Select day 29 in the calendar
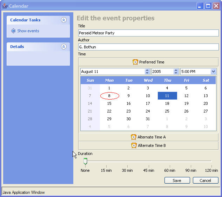Viewport: 222px width, 197px height. (109, 119)
